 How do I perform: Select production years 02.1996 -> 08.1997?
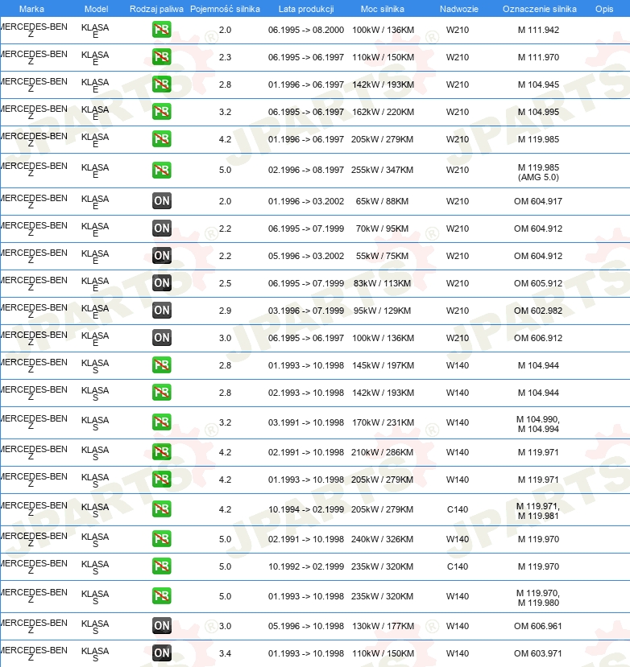coord(306,170)
